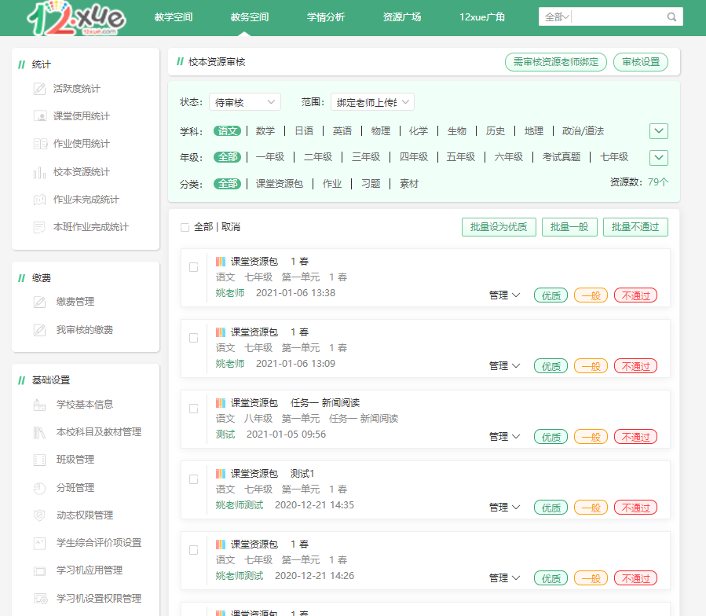706x616 pixels.
Task: Check the 任务一 新闻阅读 resource checkbox
Action: 194,409
